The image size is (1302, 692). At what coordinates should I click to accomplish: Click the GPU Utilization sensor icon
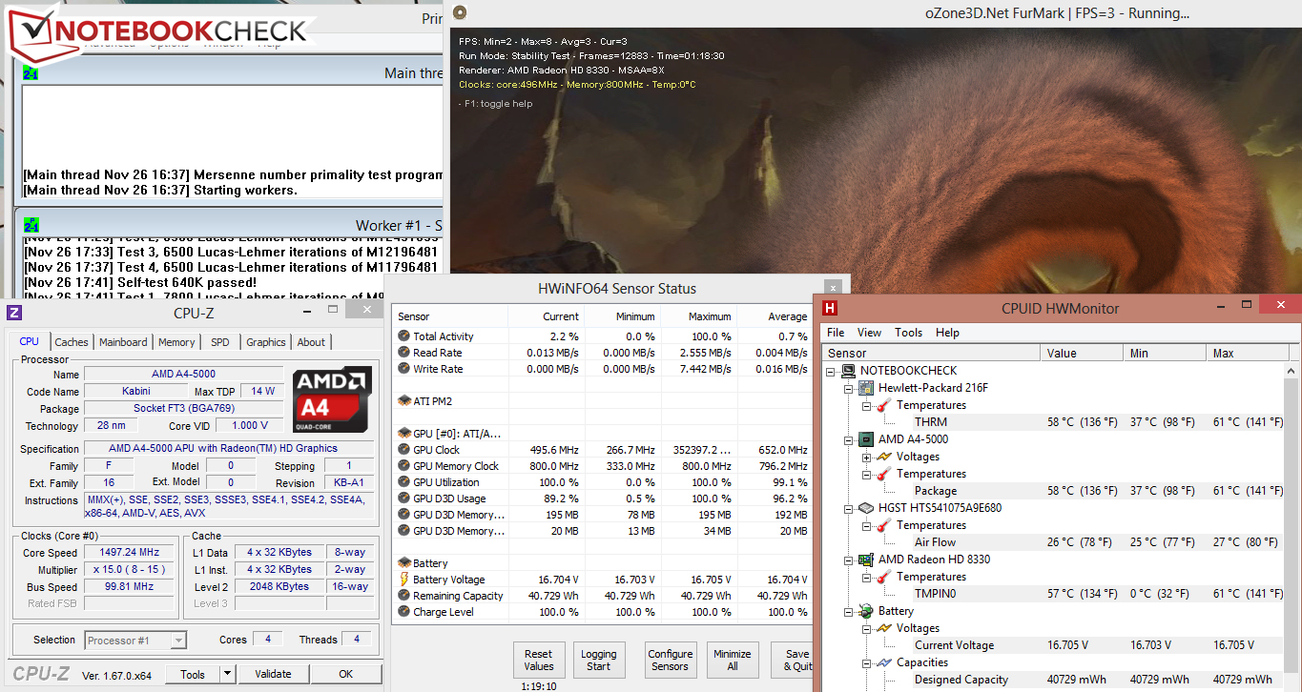(x=404, y=482)
